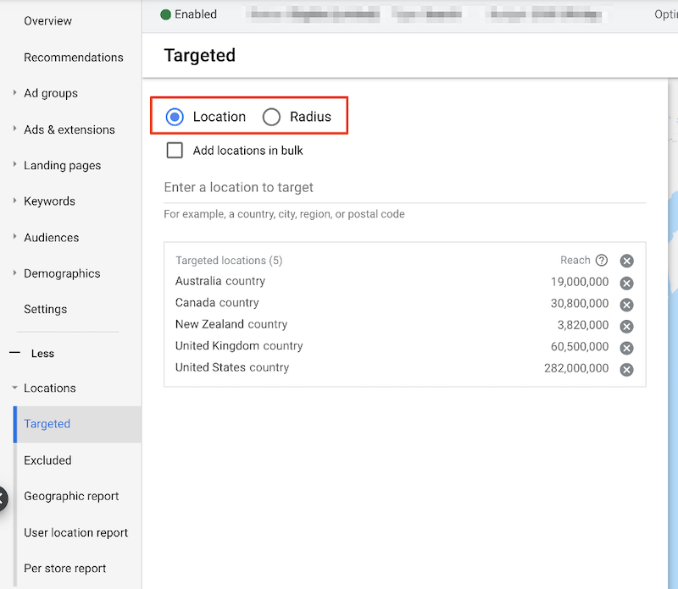Remove New Zealand from targeted locations

[x=626, y=326]
